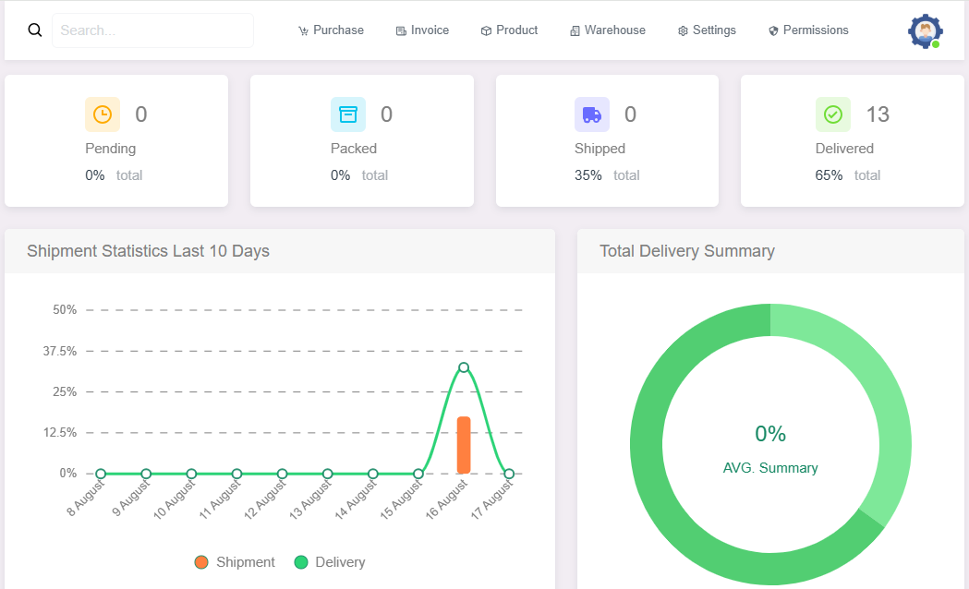This screenshot has width=969, height=589.
Task: Open the Purchase menu
Action: click(332, 30)
